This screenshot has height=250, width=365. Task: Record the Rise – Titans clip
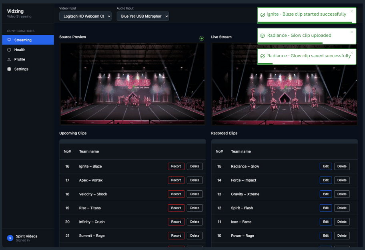[x=176, y=208]
